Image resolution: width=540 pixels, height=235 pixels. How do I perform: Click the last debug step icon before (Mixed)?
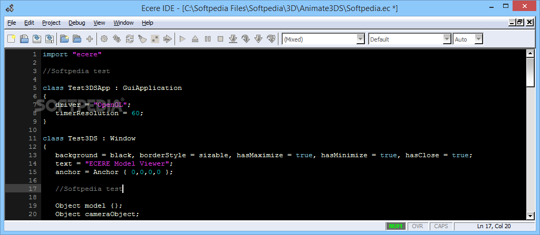(272, 39)
